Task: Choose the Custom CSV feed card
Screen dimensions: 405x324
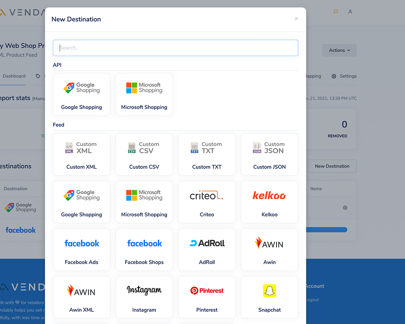Action: (144, 154)
